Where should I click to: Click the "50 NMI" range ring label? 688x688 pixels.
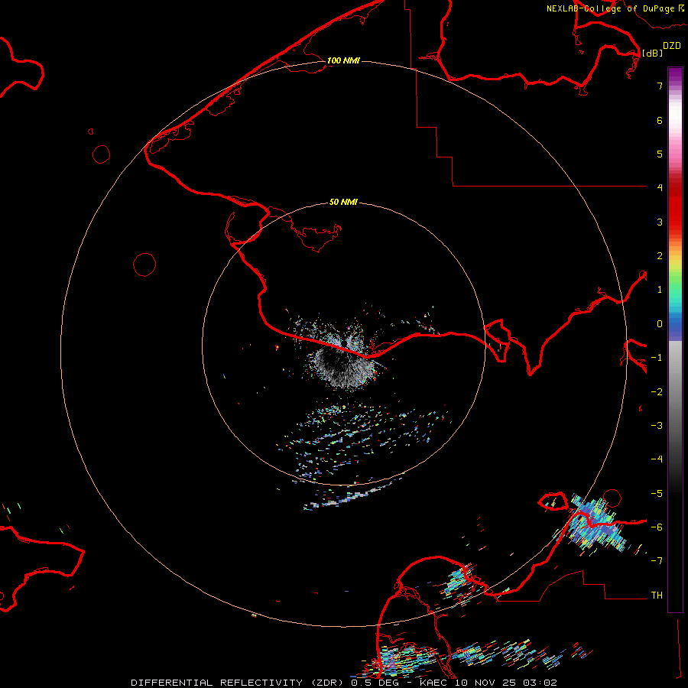[343, 202]
